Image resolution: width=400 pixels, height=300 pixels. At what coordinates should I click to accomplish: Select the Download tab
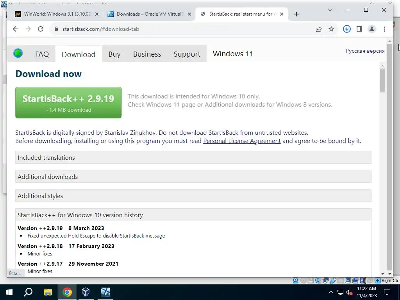79,54
